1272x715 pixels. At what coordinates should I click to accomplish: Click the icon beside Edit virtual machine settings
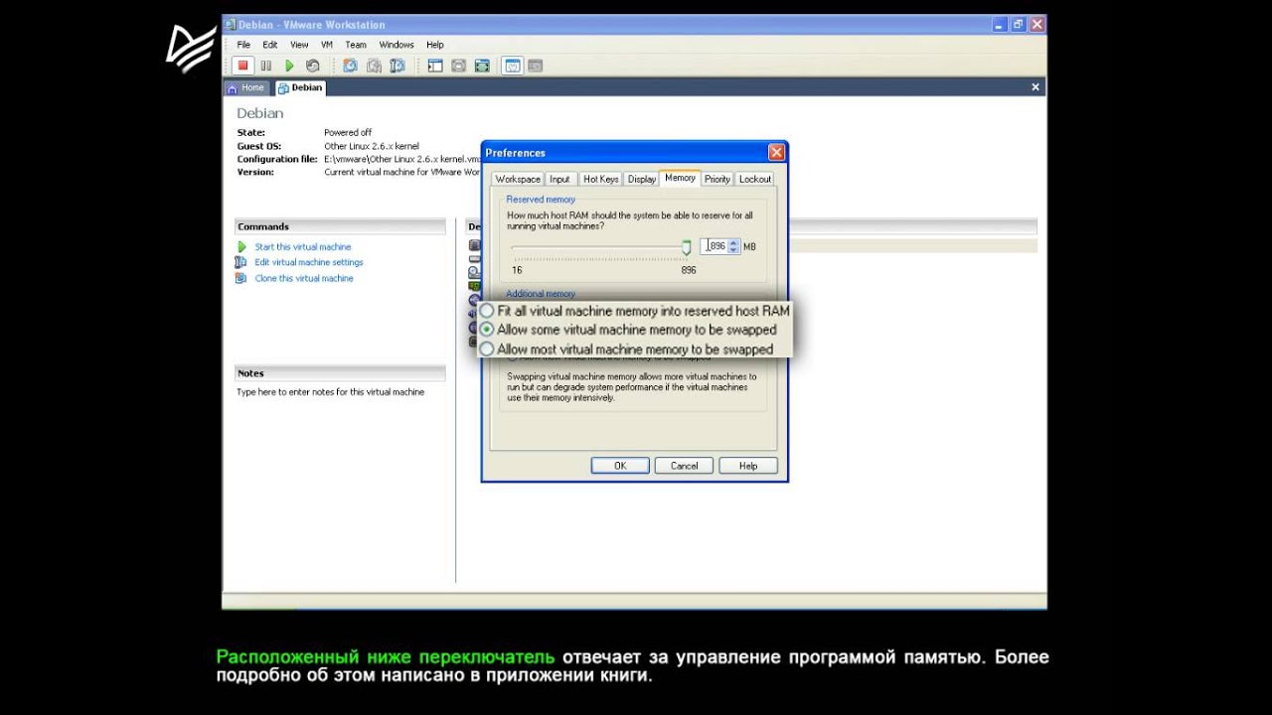click(x=240, y=262)
